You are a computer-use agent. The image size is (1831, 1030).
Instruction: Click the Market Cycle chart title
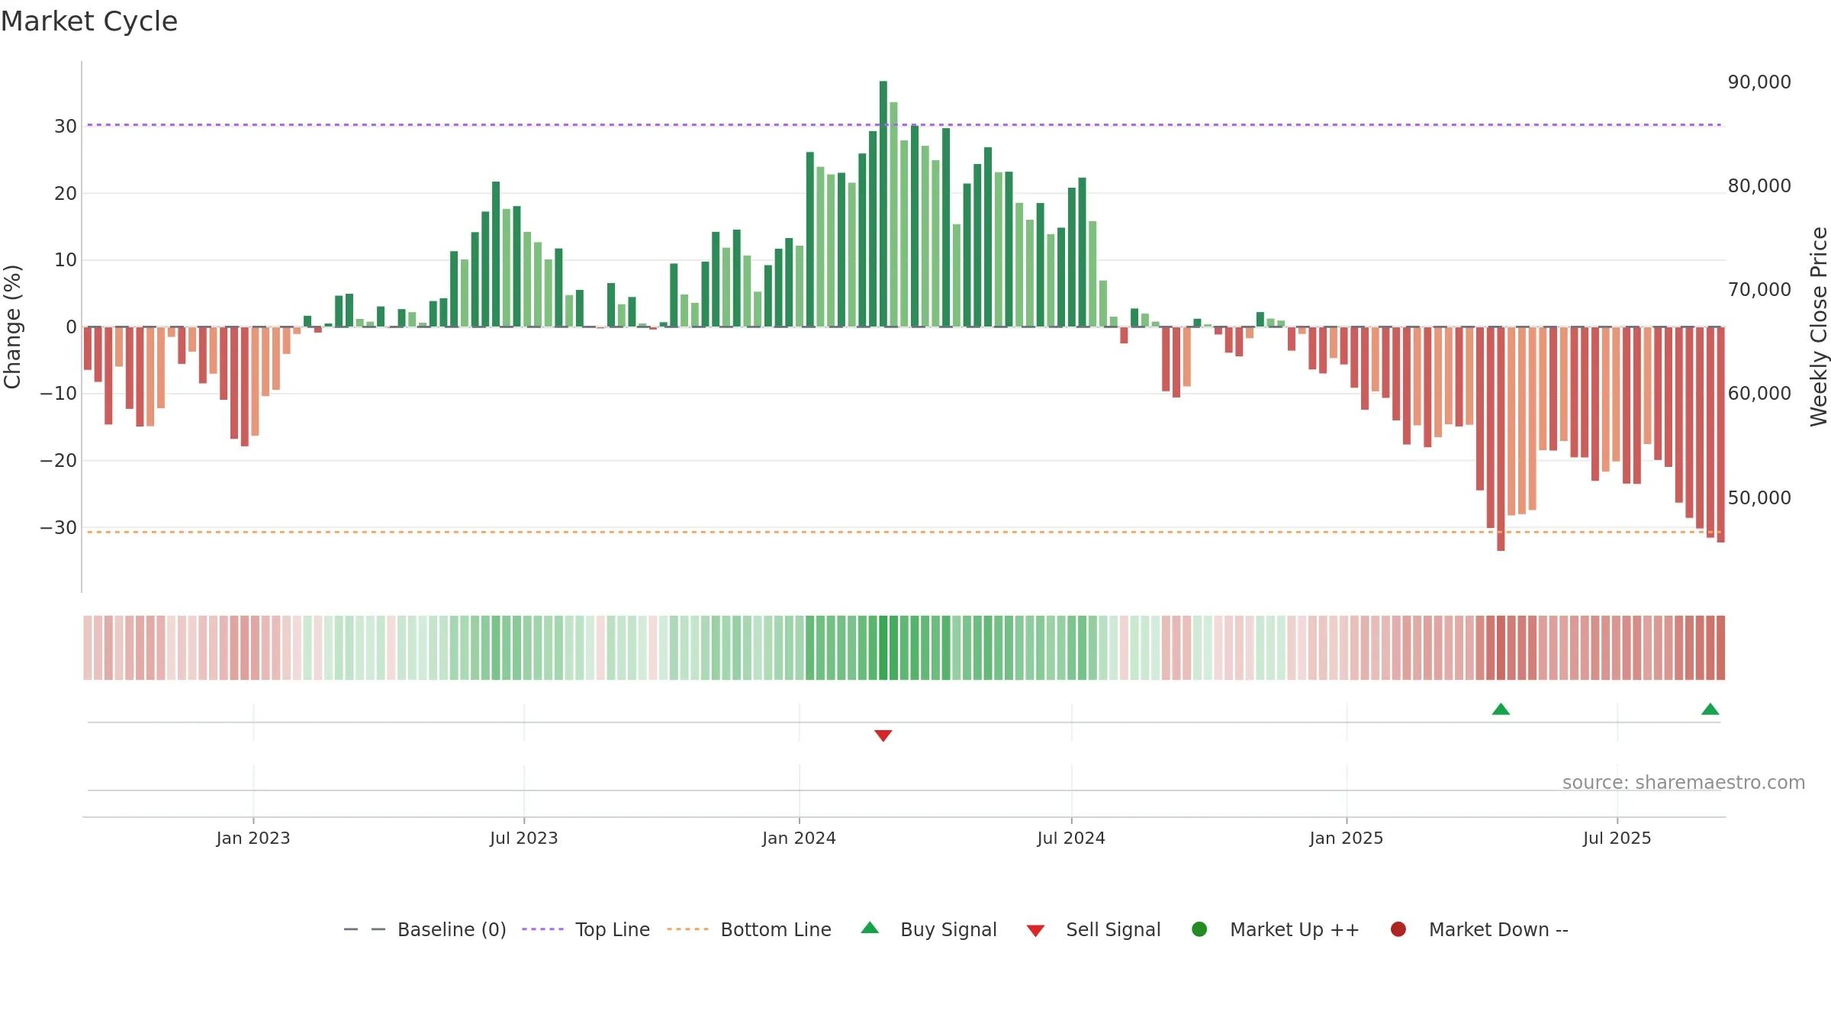point(89,21)
